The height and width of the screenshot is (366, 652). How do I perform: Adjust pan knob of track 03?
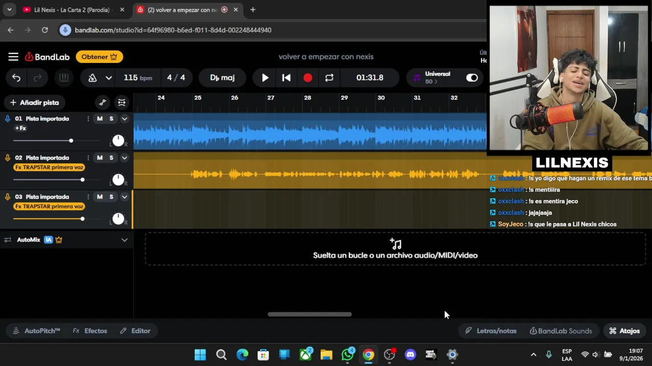point(118,219)
